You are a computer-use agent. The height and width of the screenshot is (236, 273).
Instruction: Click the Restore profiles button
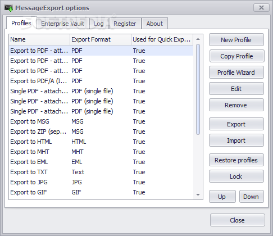pos(236,160)
